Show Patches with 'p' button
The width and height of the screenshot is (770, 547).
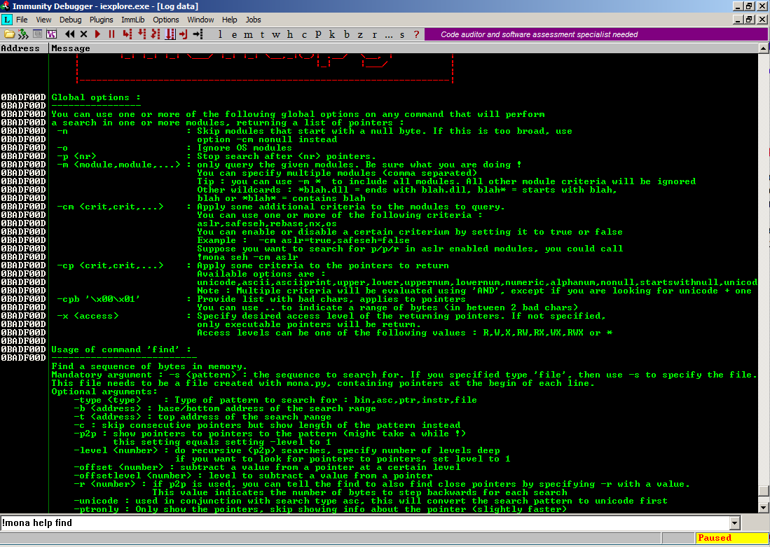pyautogui.click(x=318, y=34)
